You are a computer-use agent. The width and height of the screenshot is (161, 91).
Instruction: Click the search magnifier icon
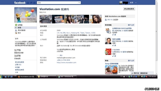(79, 3)
